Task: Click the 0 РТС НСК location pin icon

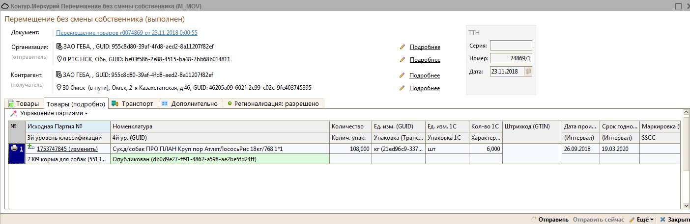Action: pyautogui.click(x=59, y=59)
